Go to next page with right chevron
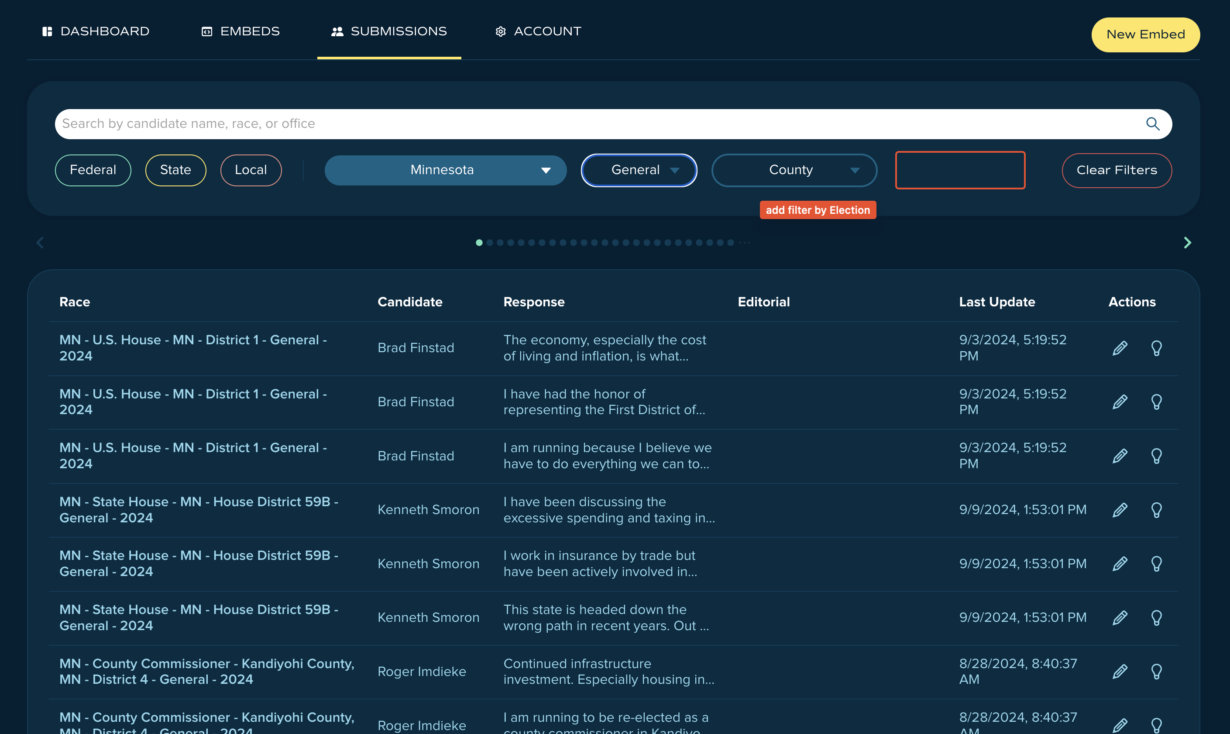 click(1188, 242)
